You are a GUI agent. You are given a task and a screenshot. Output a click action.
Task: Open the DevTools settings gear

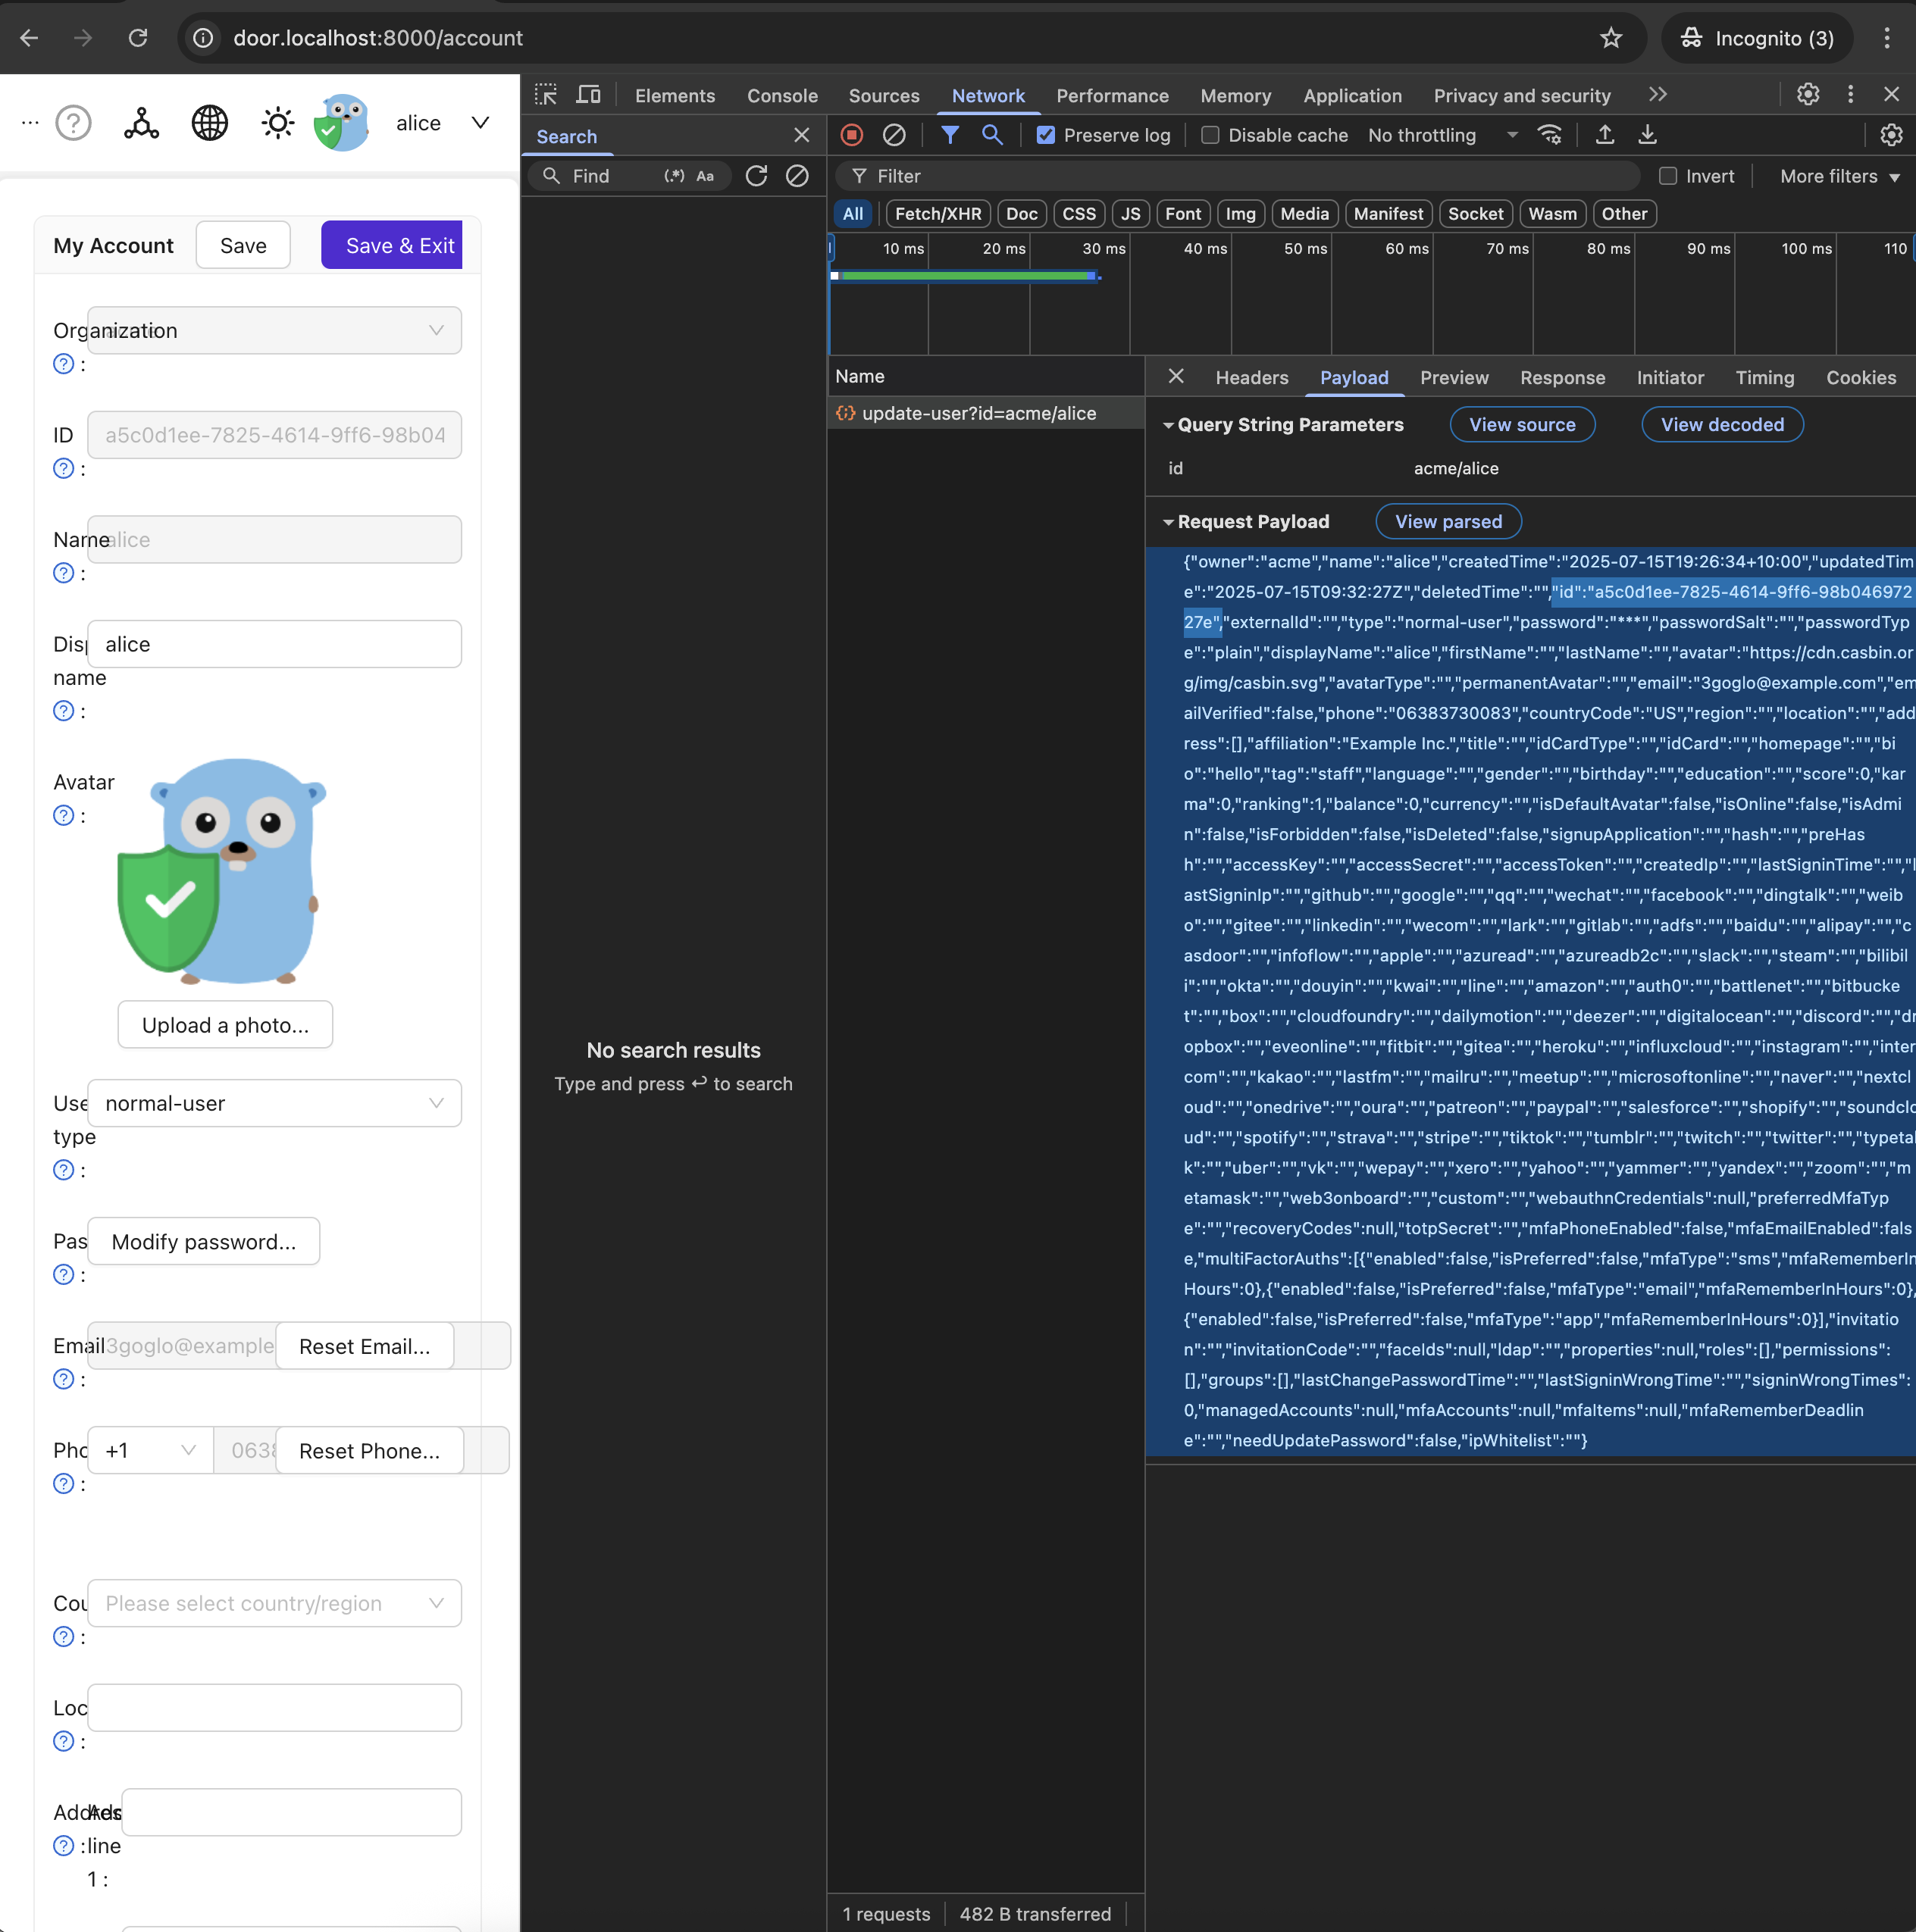[x=1807, y=94]
